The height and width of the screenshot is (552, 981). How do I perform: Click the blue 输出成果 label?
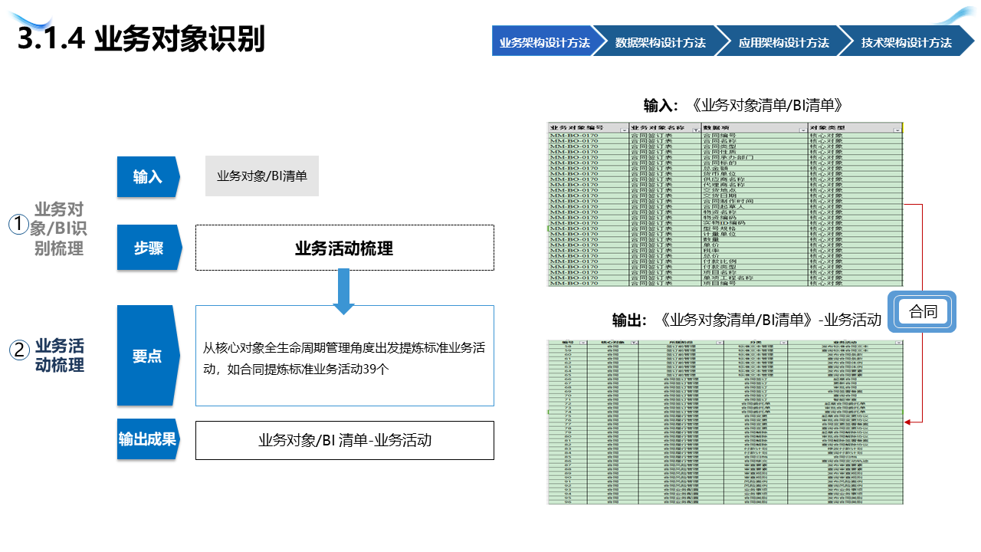click(147, 439)
